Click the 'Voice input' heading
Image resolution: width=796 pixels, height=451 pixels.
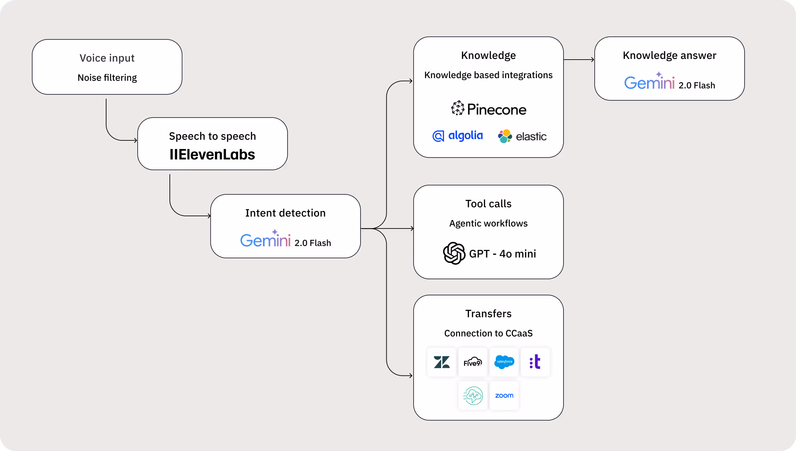[107, 58]
